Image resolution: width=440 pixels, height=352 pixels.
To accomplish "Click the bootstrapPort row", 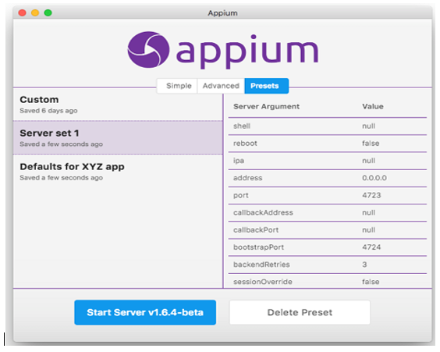I will coord(328,247).
